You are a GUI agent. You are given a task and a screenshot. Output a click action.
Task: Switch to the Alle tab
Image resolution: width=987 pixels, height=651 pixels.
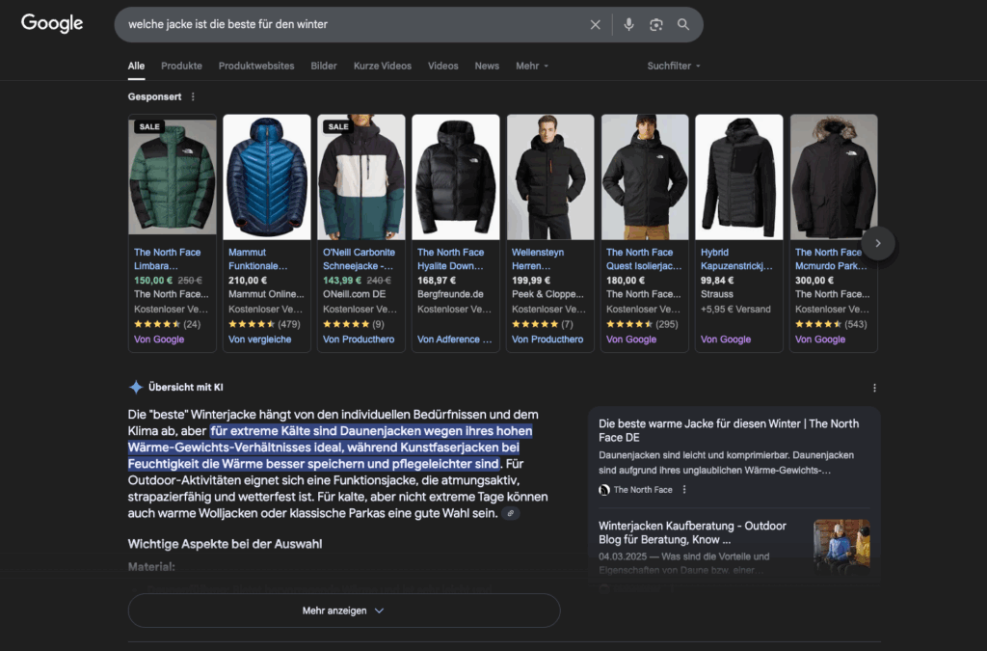136,66
